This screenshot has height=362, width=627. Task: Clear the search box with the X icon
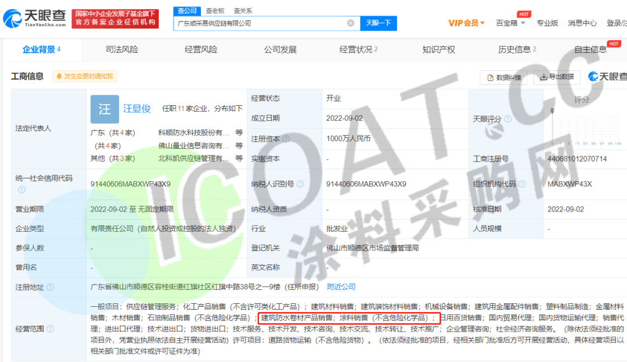tap(351, 23)
